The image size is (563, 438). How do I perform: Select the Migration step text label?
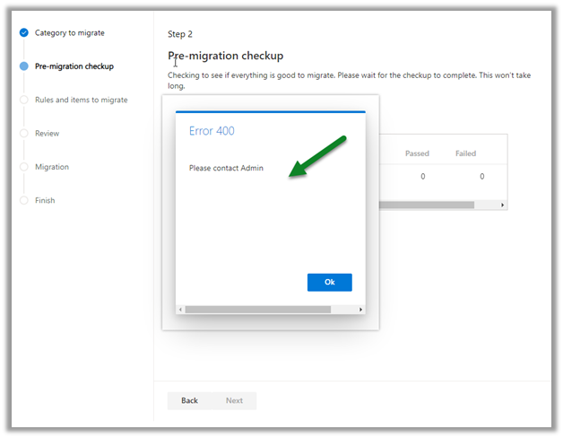tap(52, 167)
